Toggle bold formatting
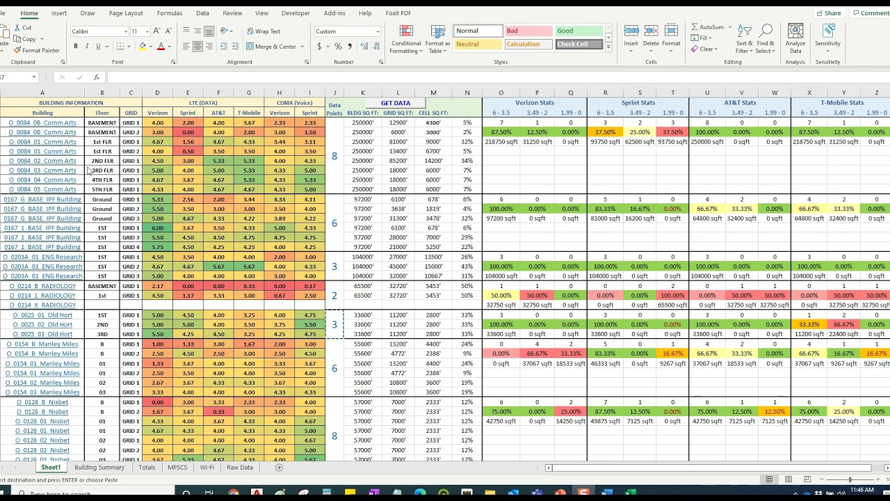Screen dimensions: 890x501 pyautogui.click(x=76, y=47)
